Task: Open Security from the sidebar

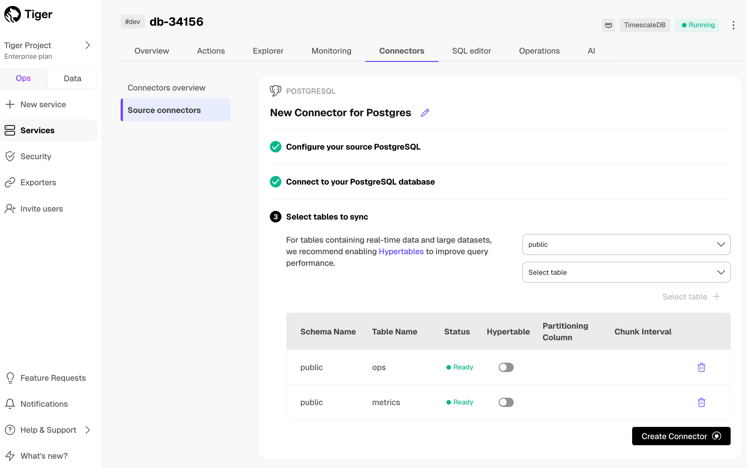Action: click(x=36, y=156)
